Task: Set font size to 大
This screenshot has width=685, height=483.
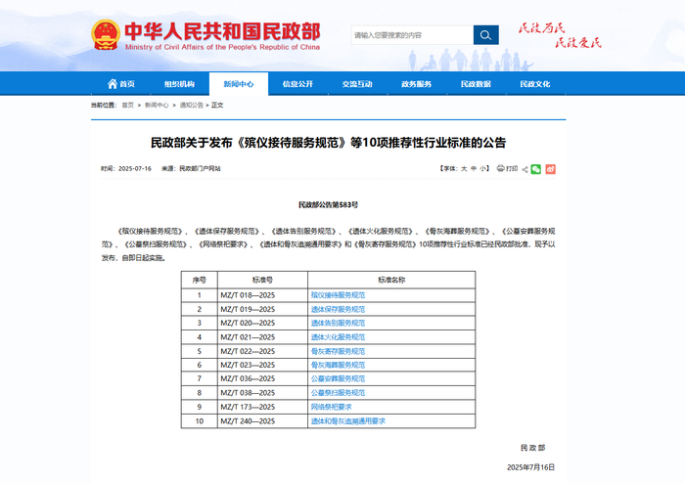Action: point(464,169)
